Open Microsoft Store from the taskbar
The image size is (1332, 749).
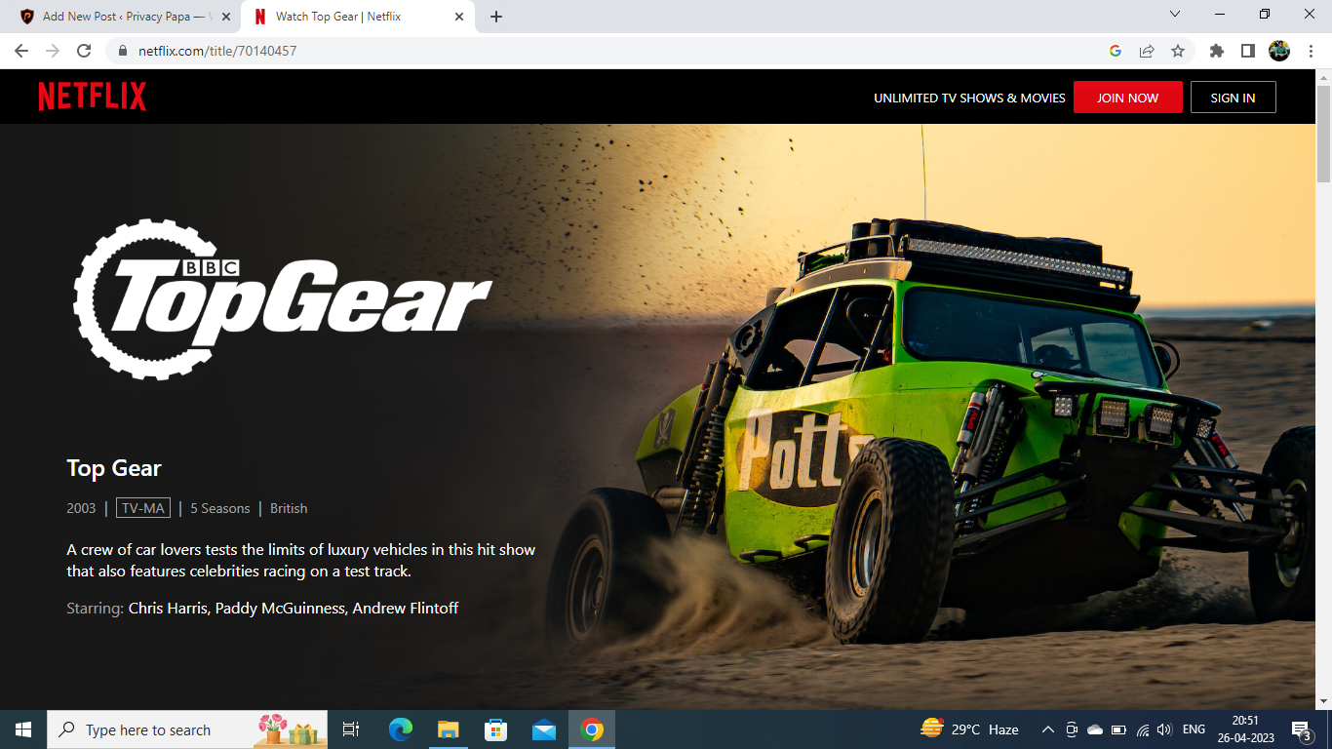coord(496,729)
